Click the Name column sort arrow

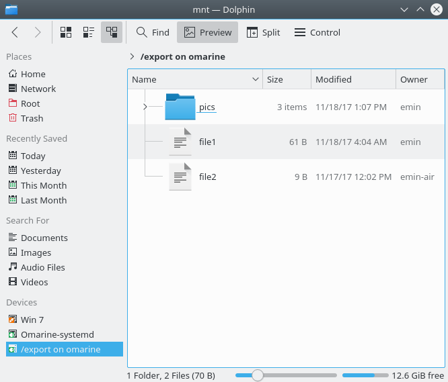[255, 79]
